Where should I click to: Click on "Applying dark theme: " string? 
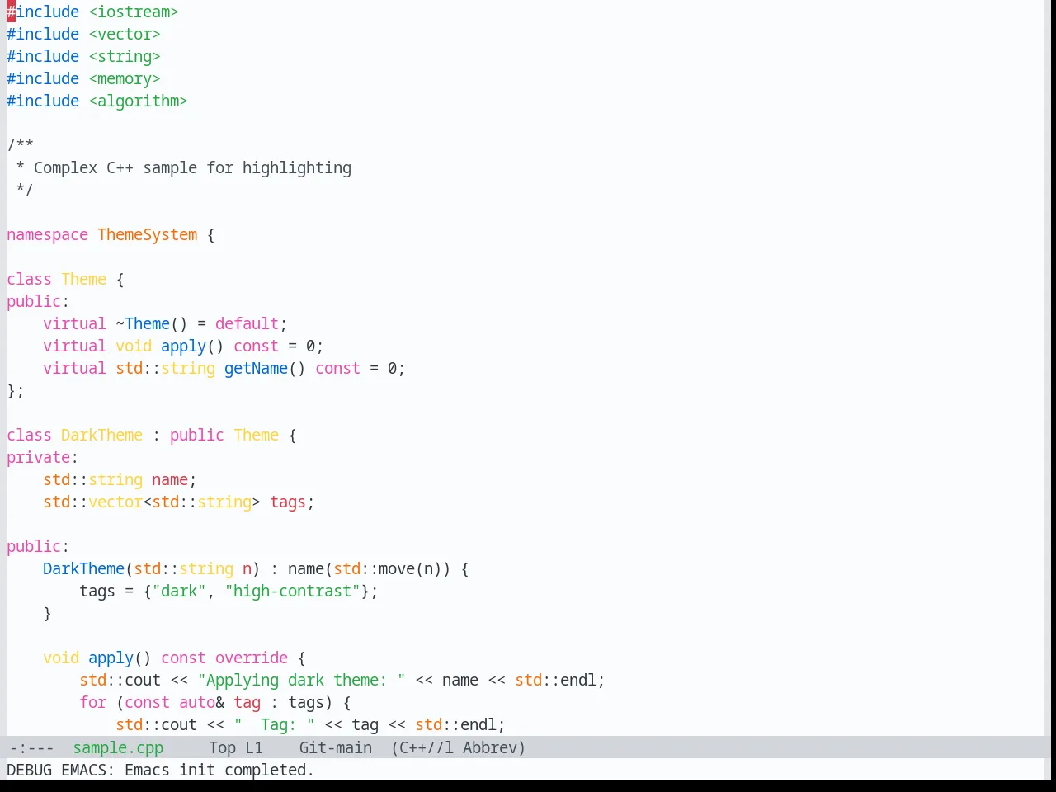301,680
